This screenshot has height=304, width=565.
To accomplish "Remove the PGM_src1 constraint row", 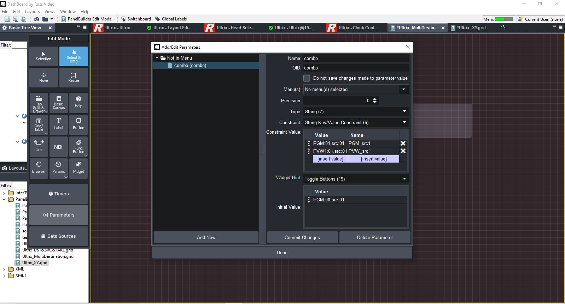I will (403, 143).
